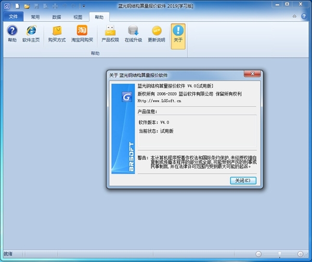
Task: Click the G logo in About dialog
Action: (127, 97)
